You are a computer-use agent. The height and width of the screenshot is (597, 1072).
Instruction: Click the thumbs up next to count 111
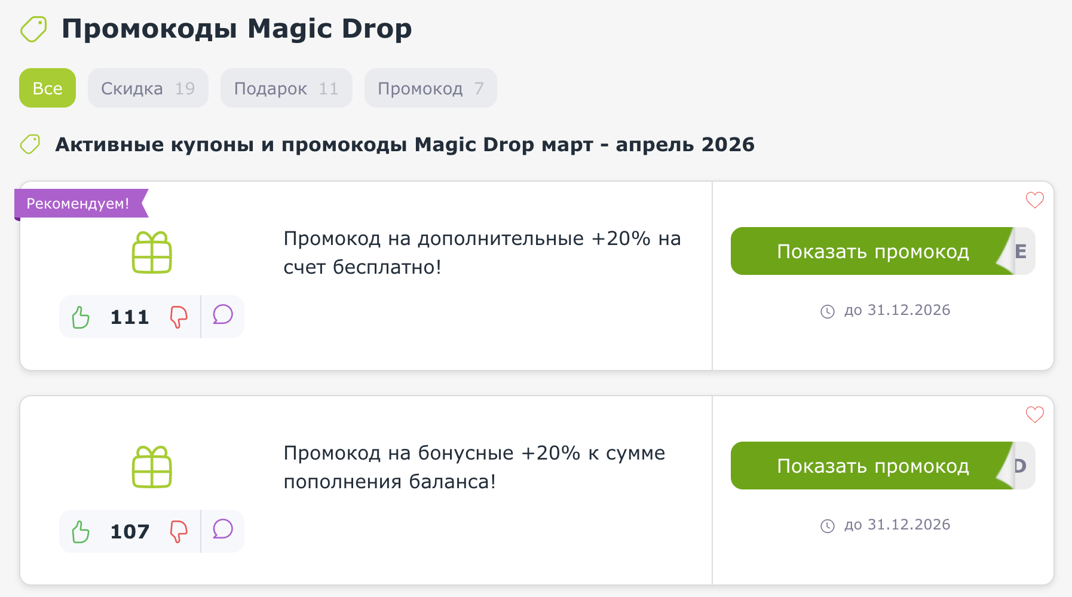click(x=81, y=317)
